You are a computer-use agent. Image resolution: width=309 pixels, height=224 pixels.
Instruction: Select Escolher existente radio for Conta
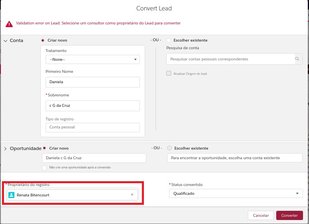tap(169, 40)
